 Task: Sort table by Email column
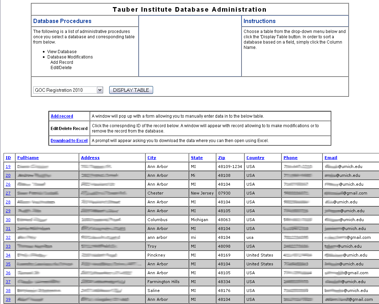(331, 158)
